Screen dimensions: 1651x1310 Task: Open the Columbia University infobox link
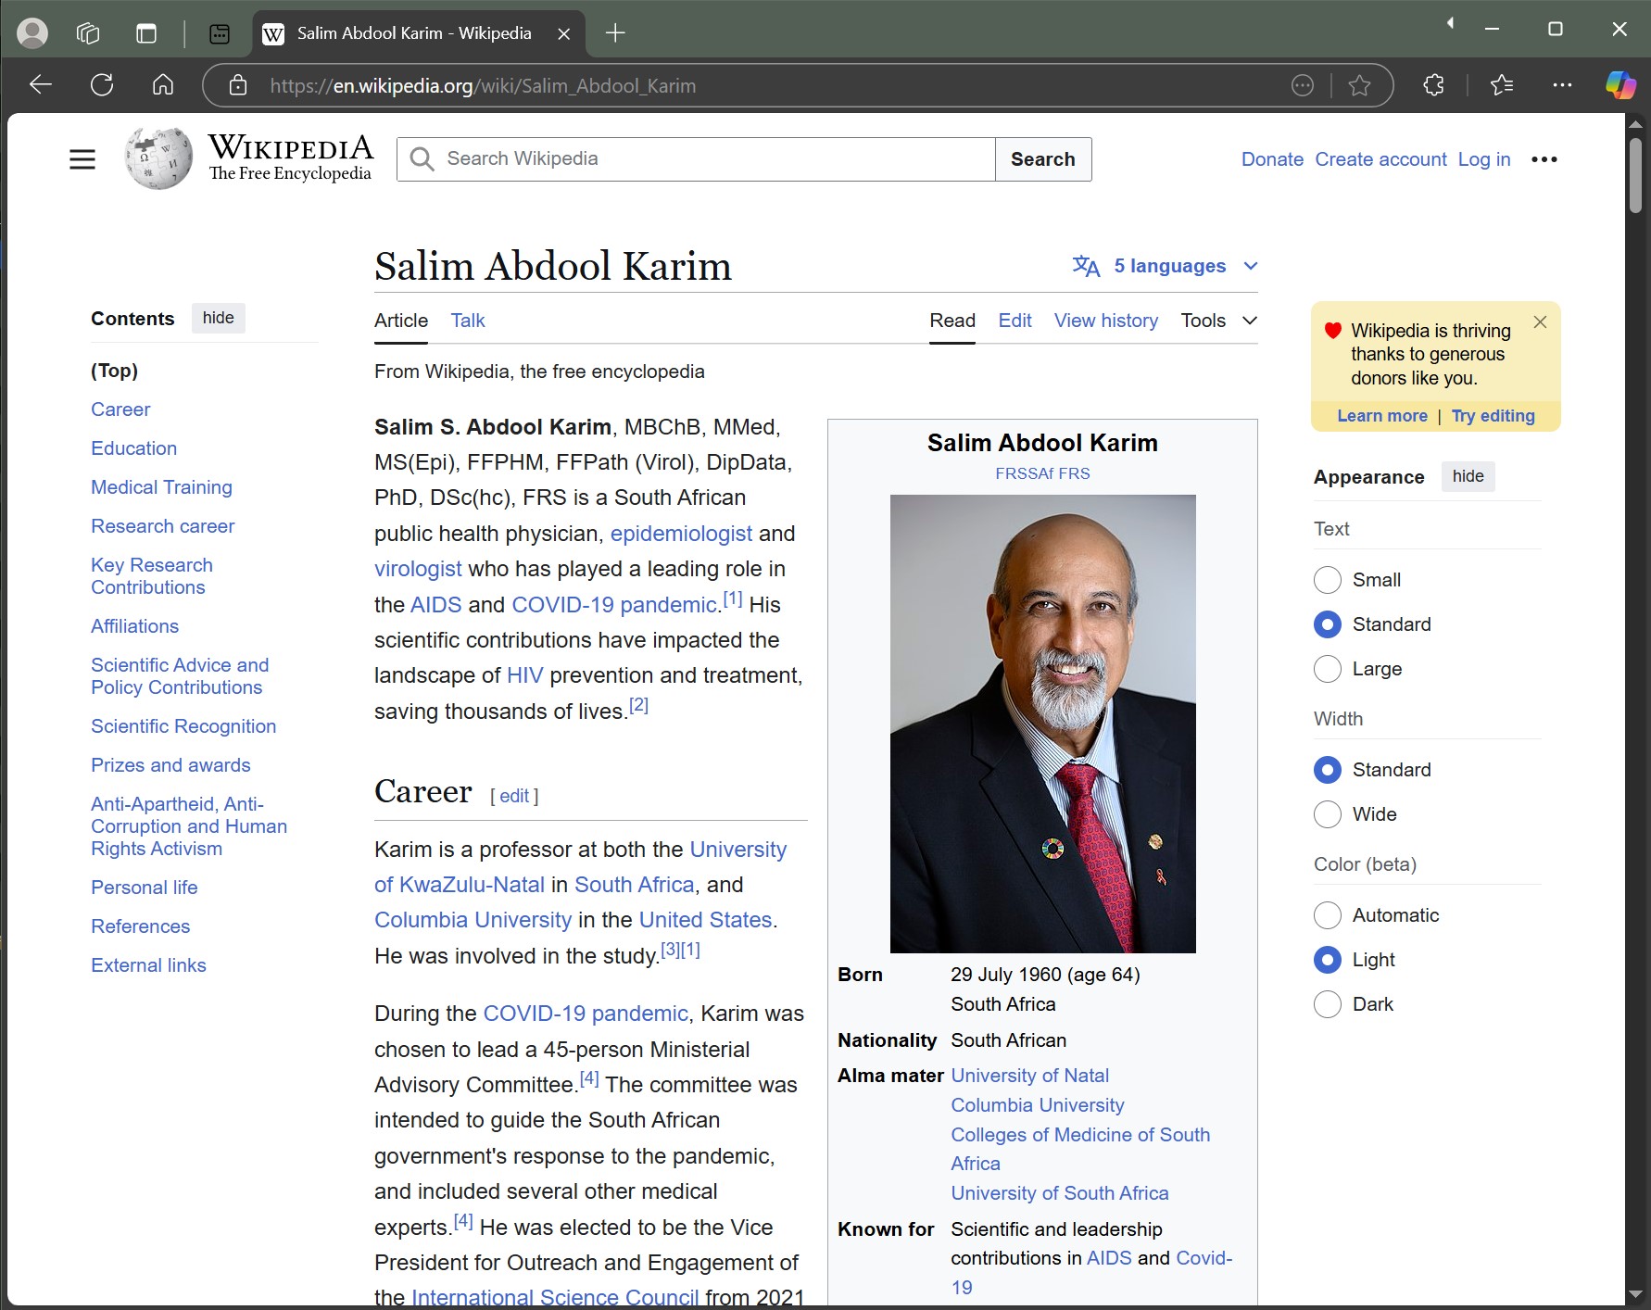click(1038, 1105)
